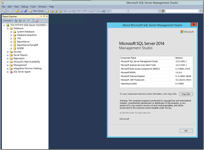204x150 pixels.
Task: Click the Cut scissors icon
Action: (65, 11)
